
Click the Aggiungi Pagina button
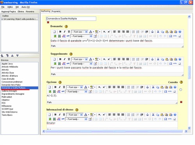(9, 12)
